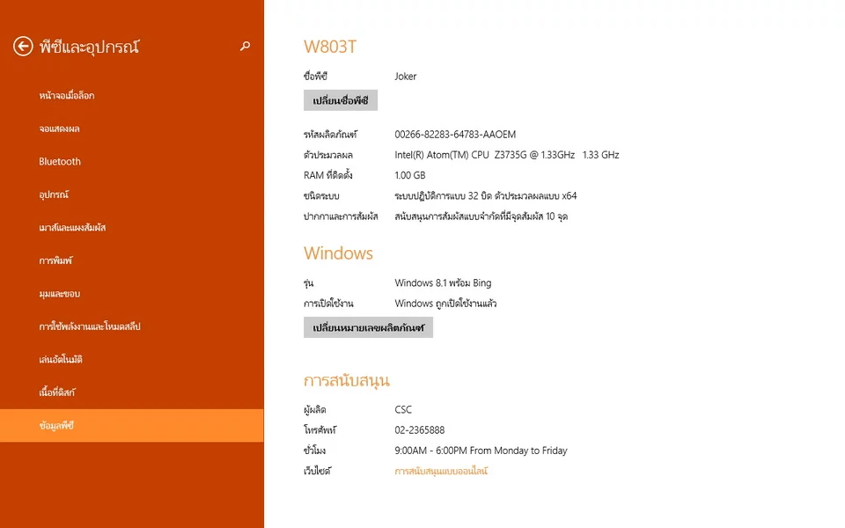Click the installed RAM value 1.00 GB
845x528 pixels.
[x=410, y=176]
